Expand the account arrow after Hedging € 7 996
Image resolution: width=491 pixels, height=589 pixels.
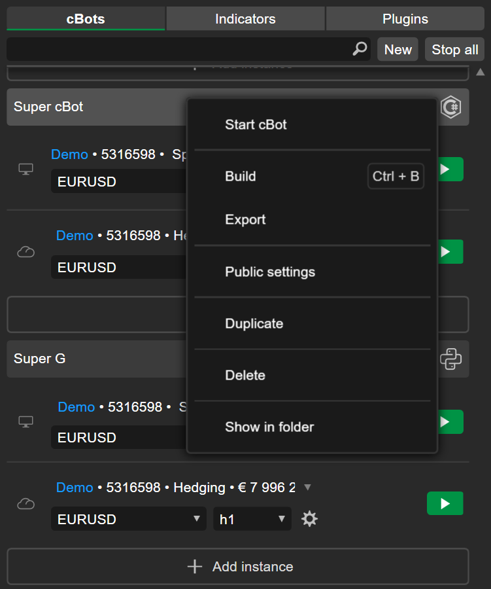pos(308,488)
